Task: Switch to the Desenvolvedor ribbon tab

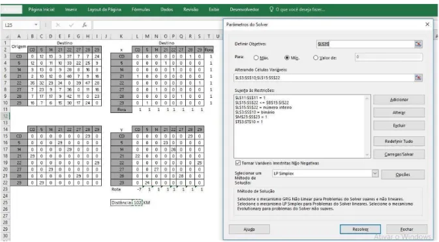Action: pos(244,10)
